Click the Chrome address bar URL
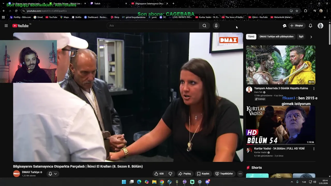Viewport: 331px width, 186px height. pyautogui.click(x=47, y=11)
